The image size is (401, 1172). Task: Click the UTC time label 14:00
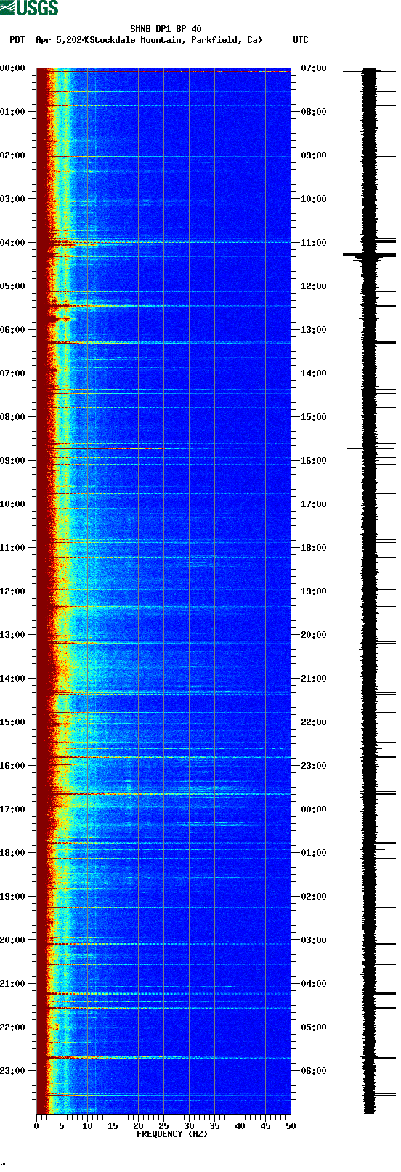click(x=314, y=373)
